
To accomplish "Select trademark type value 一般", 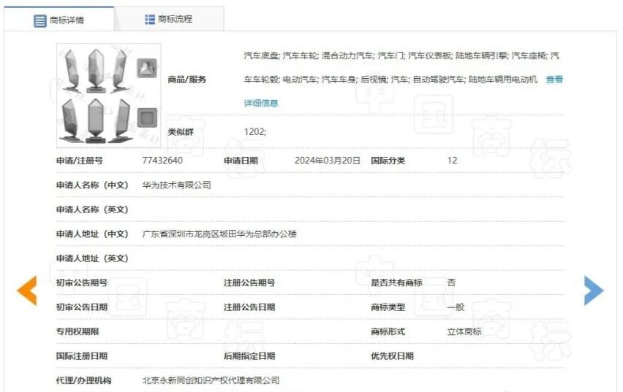I will point(456,307).
